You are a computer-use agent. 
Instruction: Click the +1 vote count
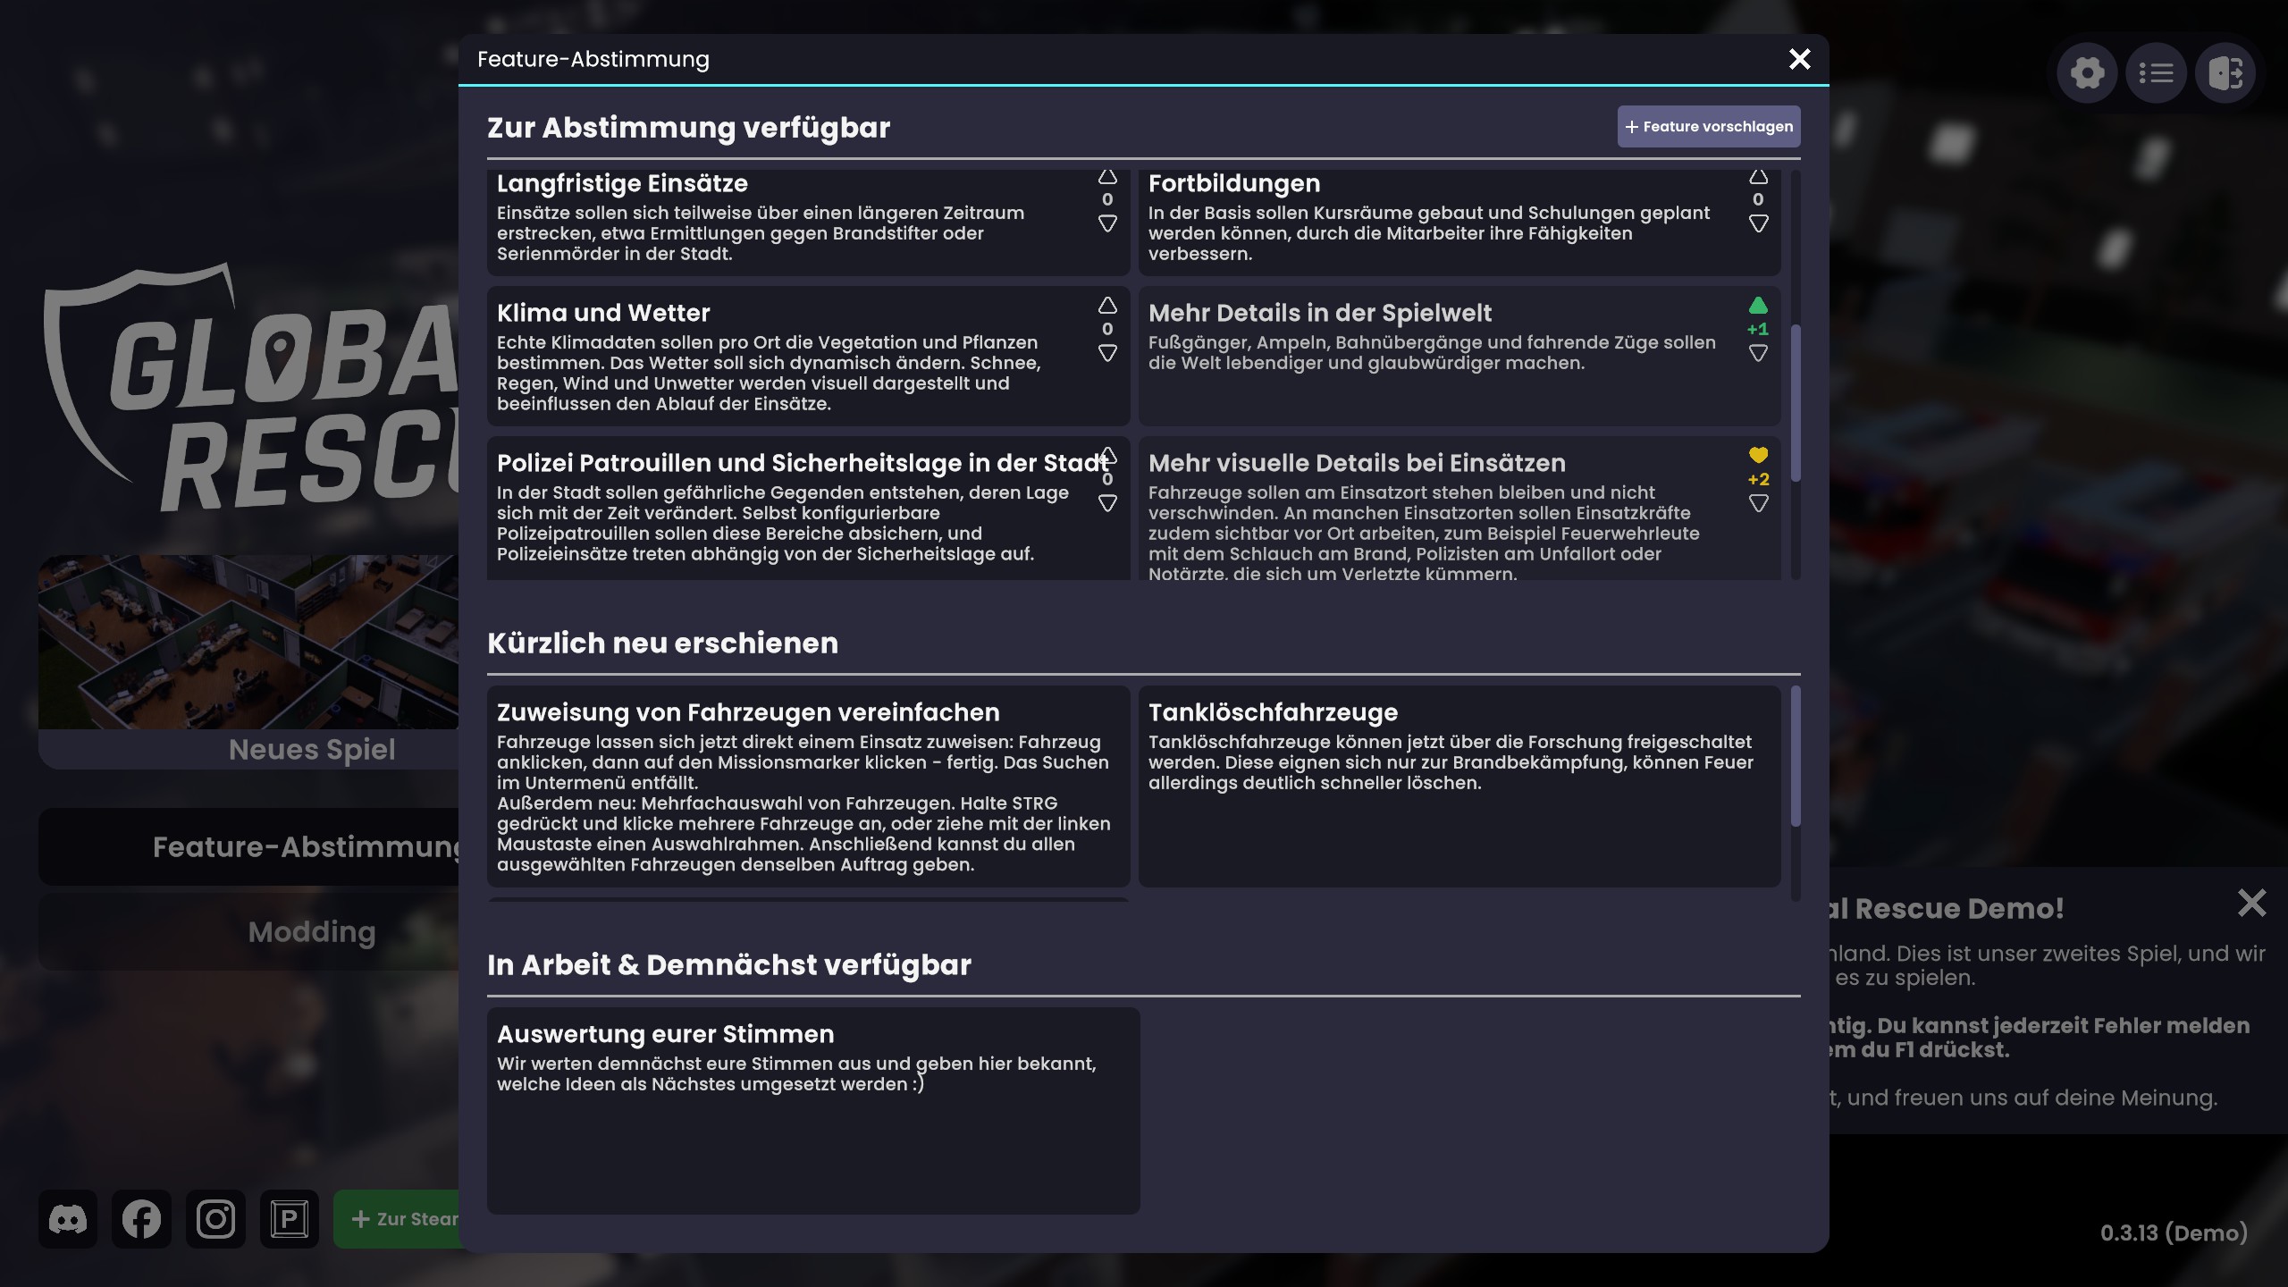pos(1758,330)
